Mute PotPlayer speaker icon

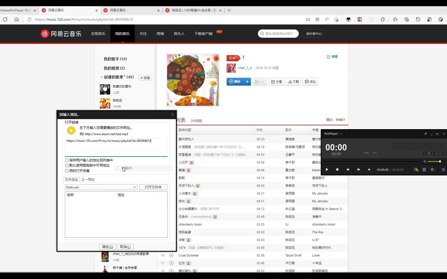coord(425,161)
